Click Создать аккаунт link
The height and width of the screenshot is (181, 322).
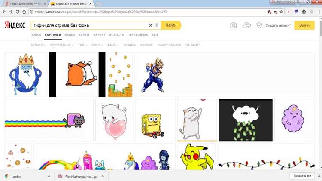278,25
